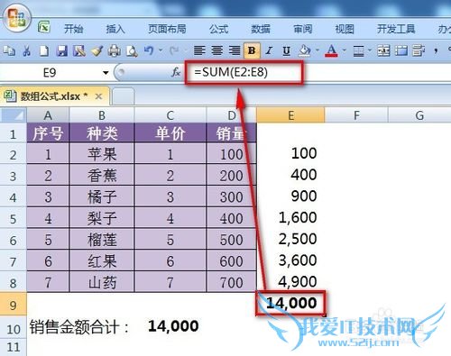Expand the font color dropdown arrow
Image resolution: width=451 pixels, height=356 pixels.
click(345, 50)
